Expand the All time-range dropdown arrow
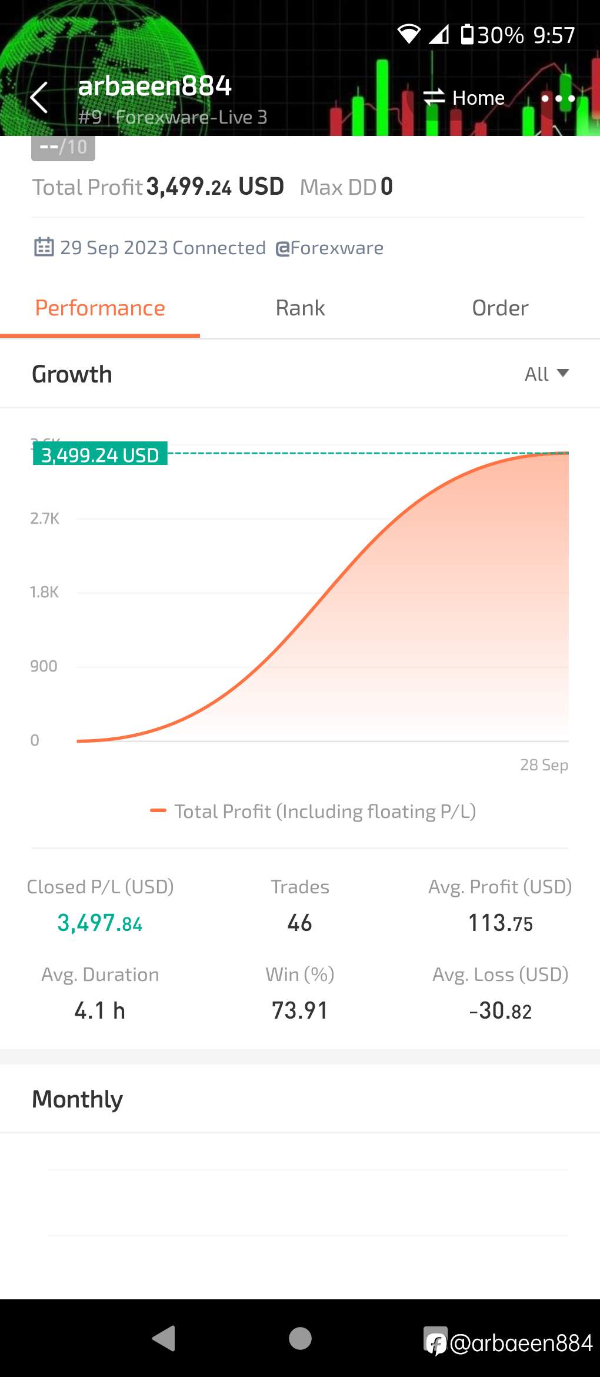Screen dimensions: 600x1377 coord(563,373)
